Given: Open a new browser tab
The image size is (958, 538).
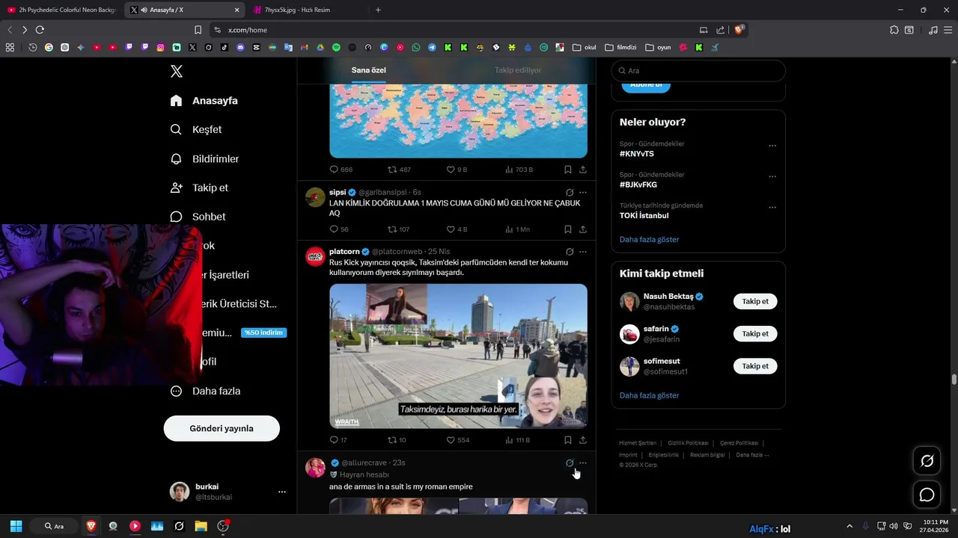Looking at the screenshot, I should 378,10.
